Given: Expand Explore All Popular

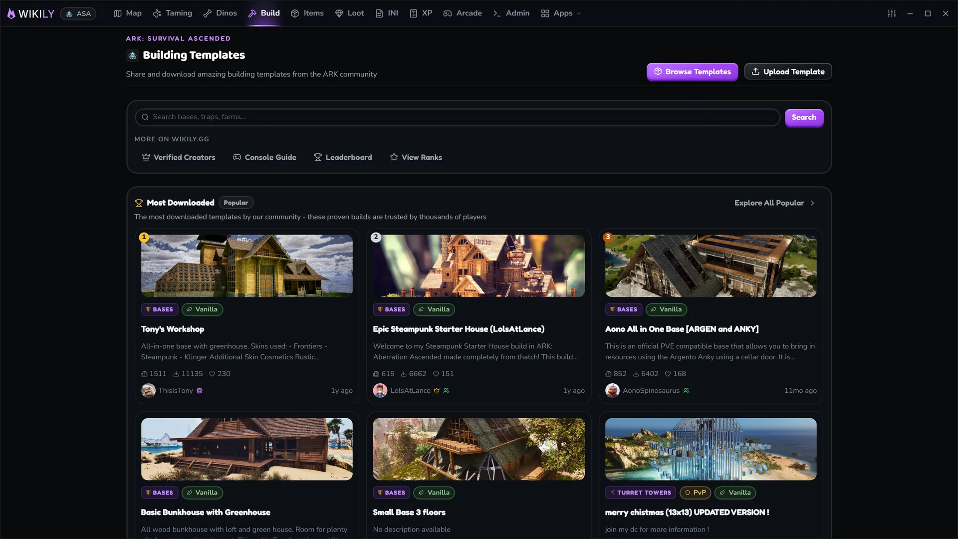Looking at the screenshot, I should [774, 203].
